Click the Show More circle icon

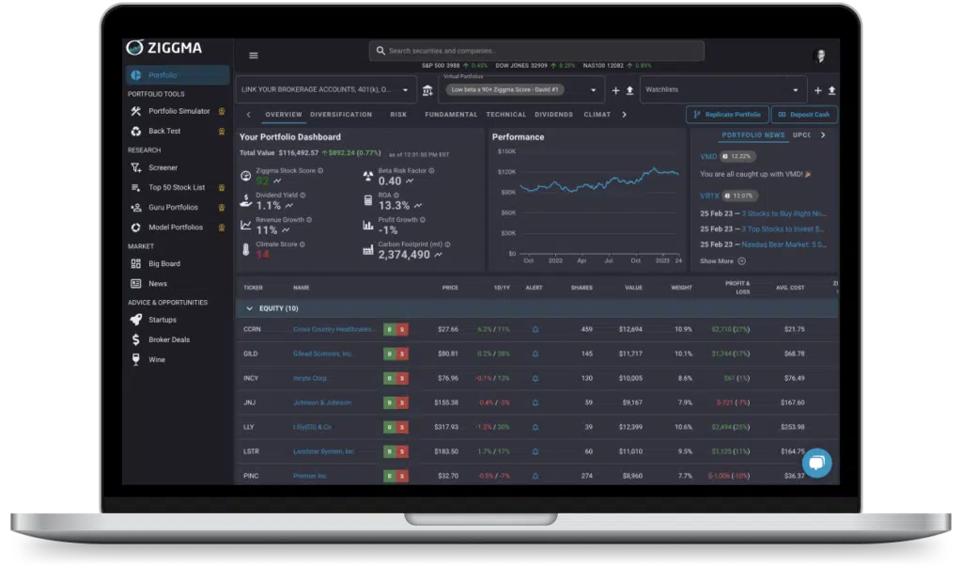[742, 261]
